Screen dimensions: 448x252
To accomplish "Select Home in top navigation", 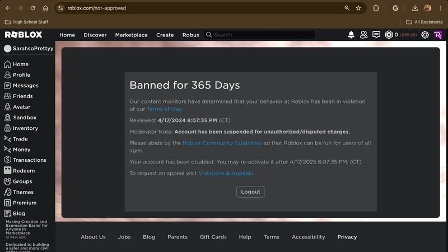I will [x=67, y=35].
